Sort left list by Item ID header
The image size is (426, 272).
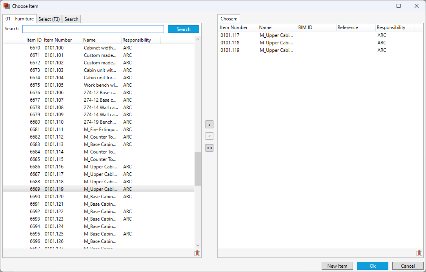(x=34, y=40)
